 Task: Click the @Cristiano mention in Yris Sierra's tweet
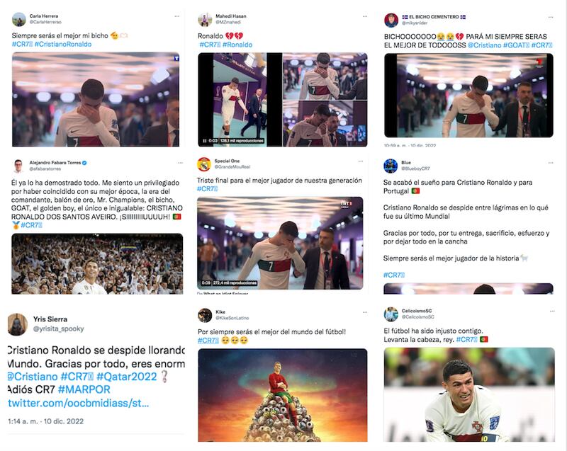point(33,377)
